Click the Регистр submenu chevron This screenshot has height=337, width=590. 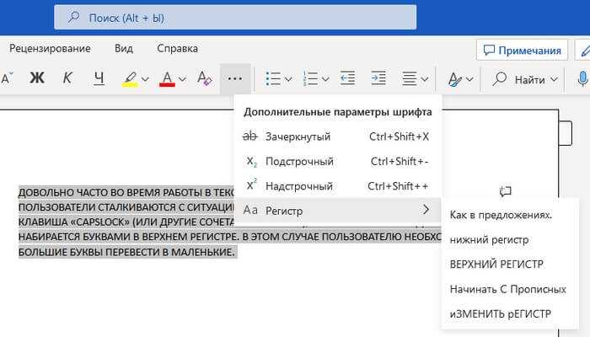tap(426, 210)
